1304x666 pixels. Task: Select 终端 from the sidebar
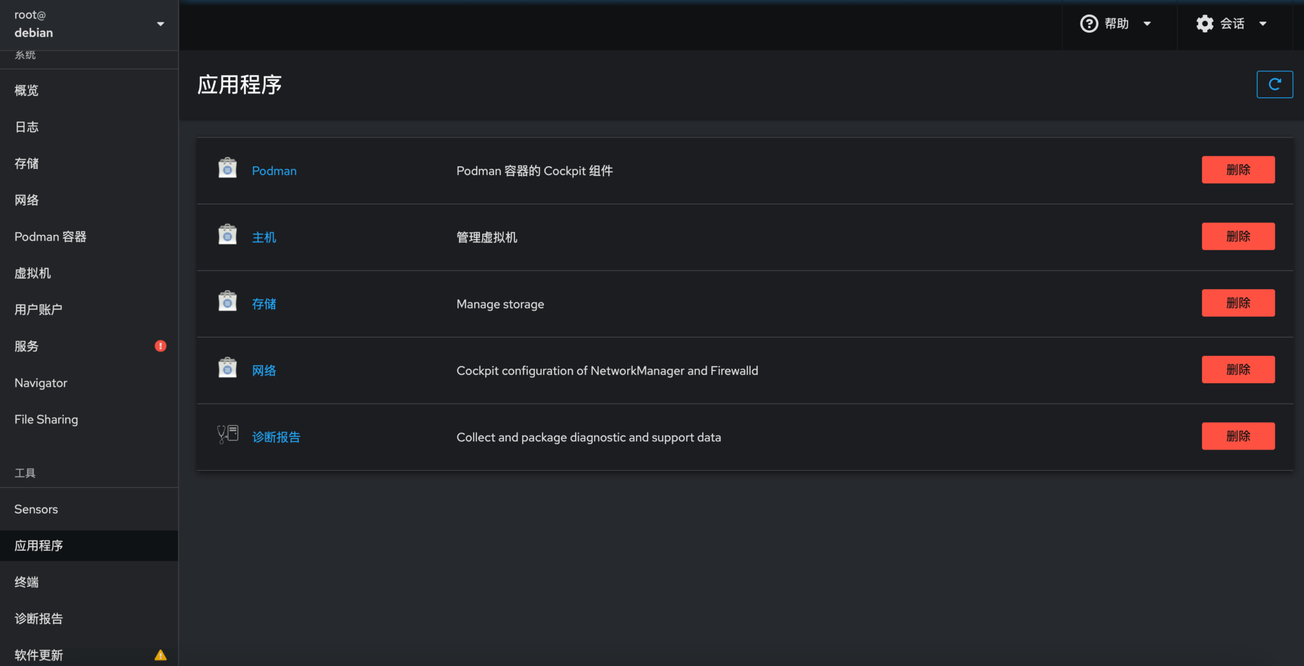click(x=27, y=582)
